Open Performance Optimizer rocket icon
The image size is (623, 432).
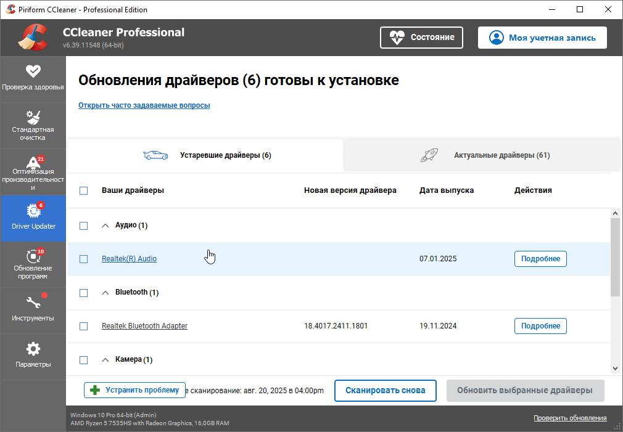click(x=33, y=163)
